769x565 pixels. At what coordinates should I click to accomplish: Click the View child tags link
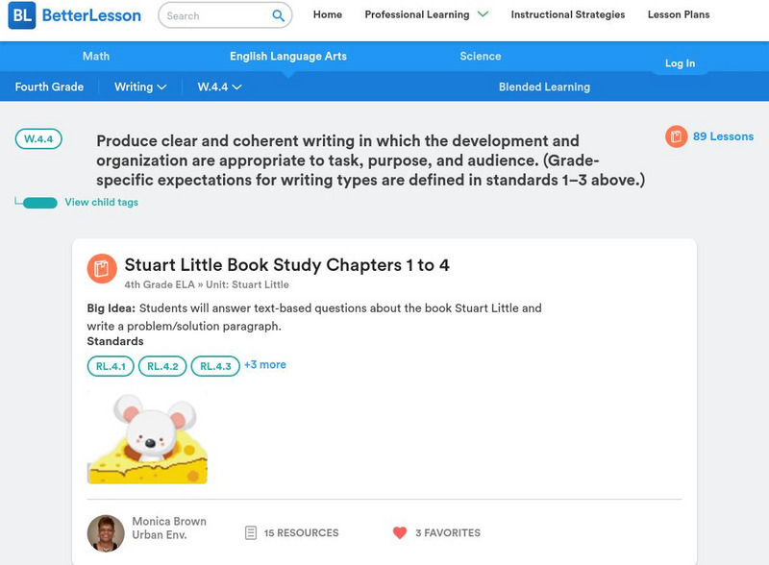point(102,202)
